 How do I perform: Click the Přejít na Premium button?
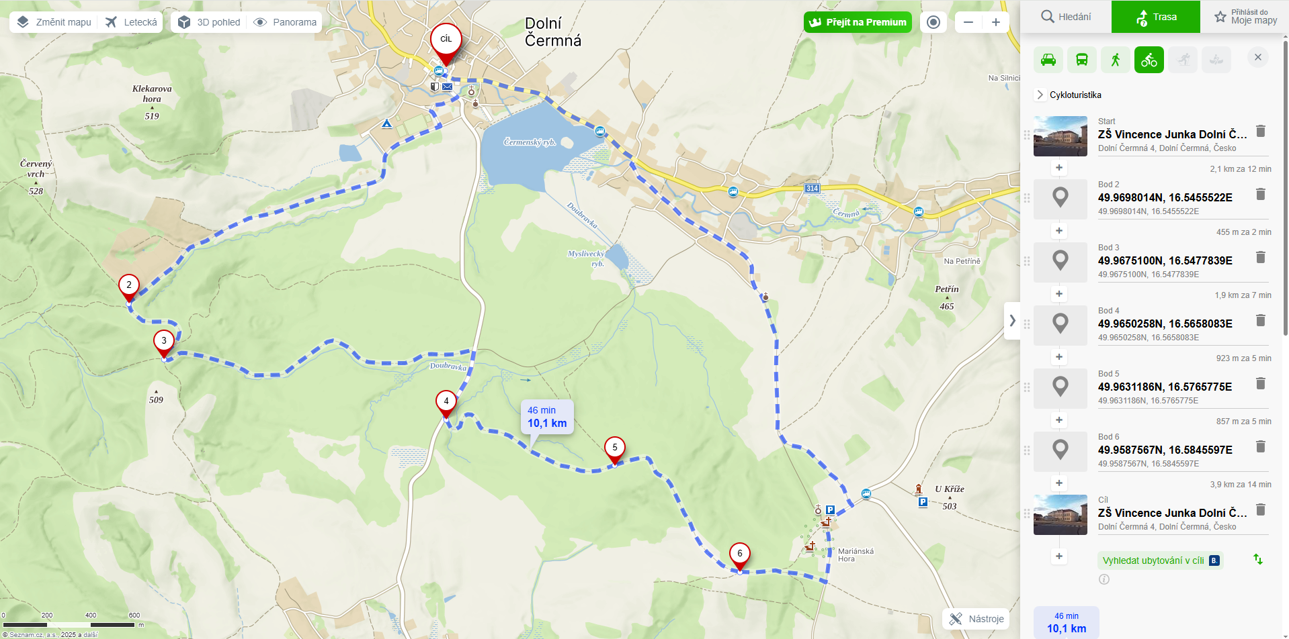click(x=858, y=22)
